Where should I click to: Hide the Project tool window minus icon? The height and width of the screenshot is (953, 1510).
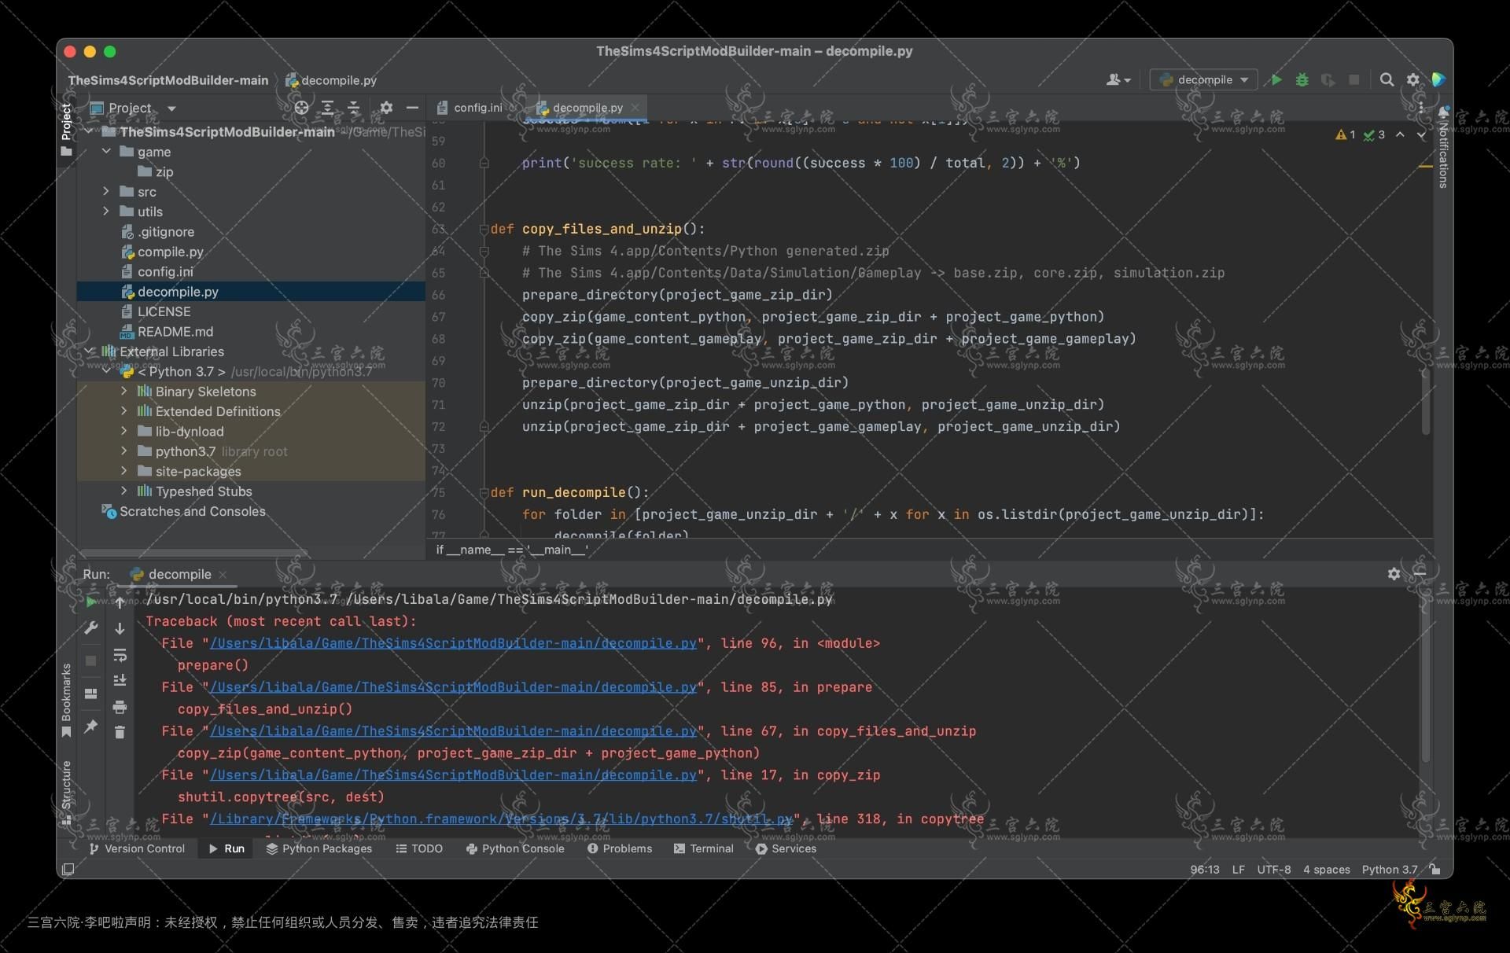pos(412,108)
